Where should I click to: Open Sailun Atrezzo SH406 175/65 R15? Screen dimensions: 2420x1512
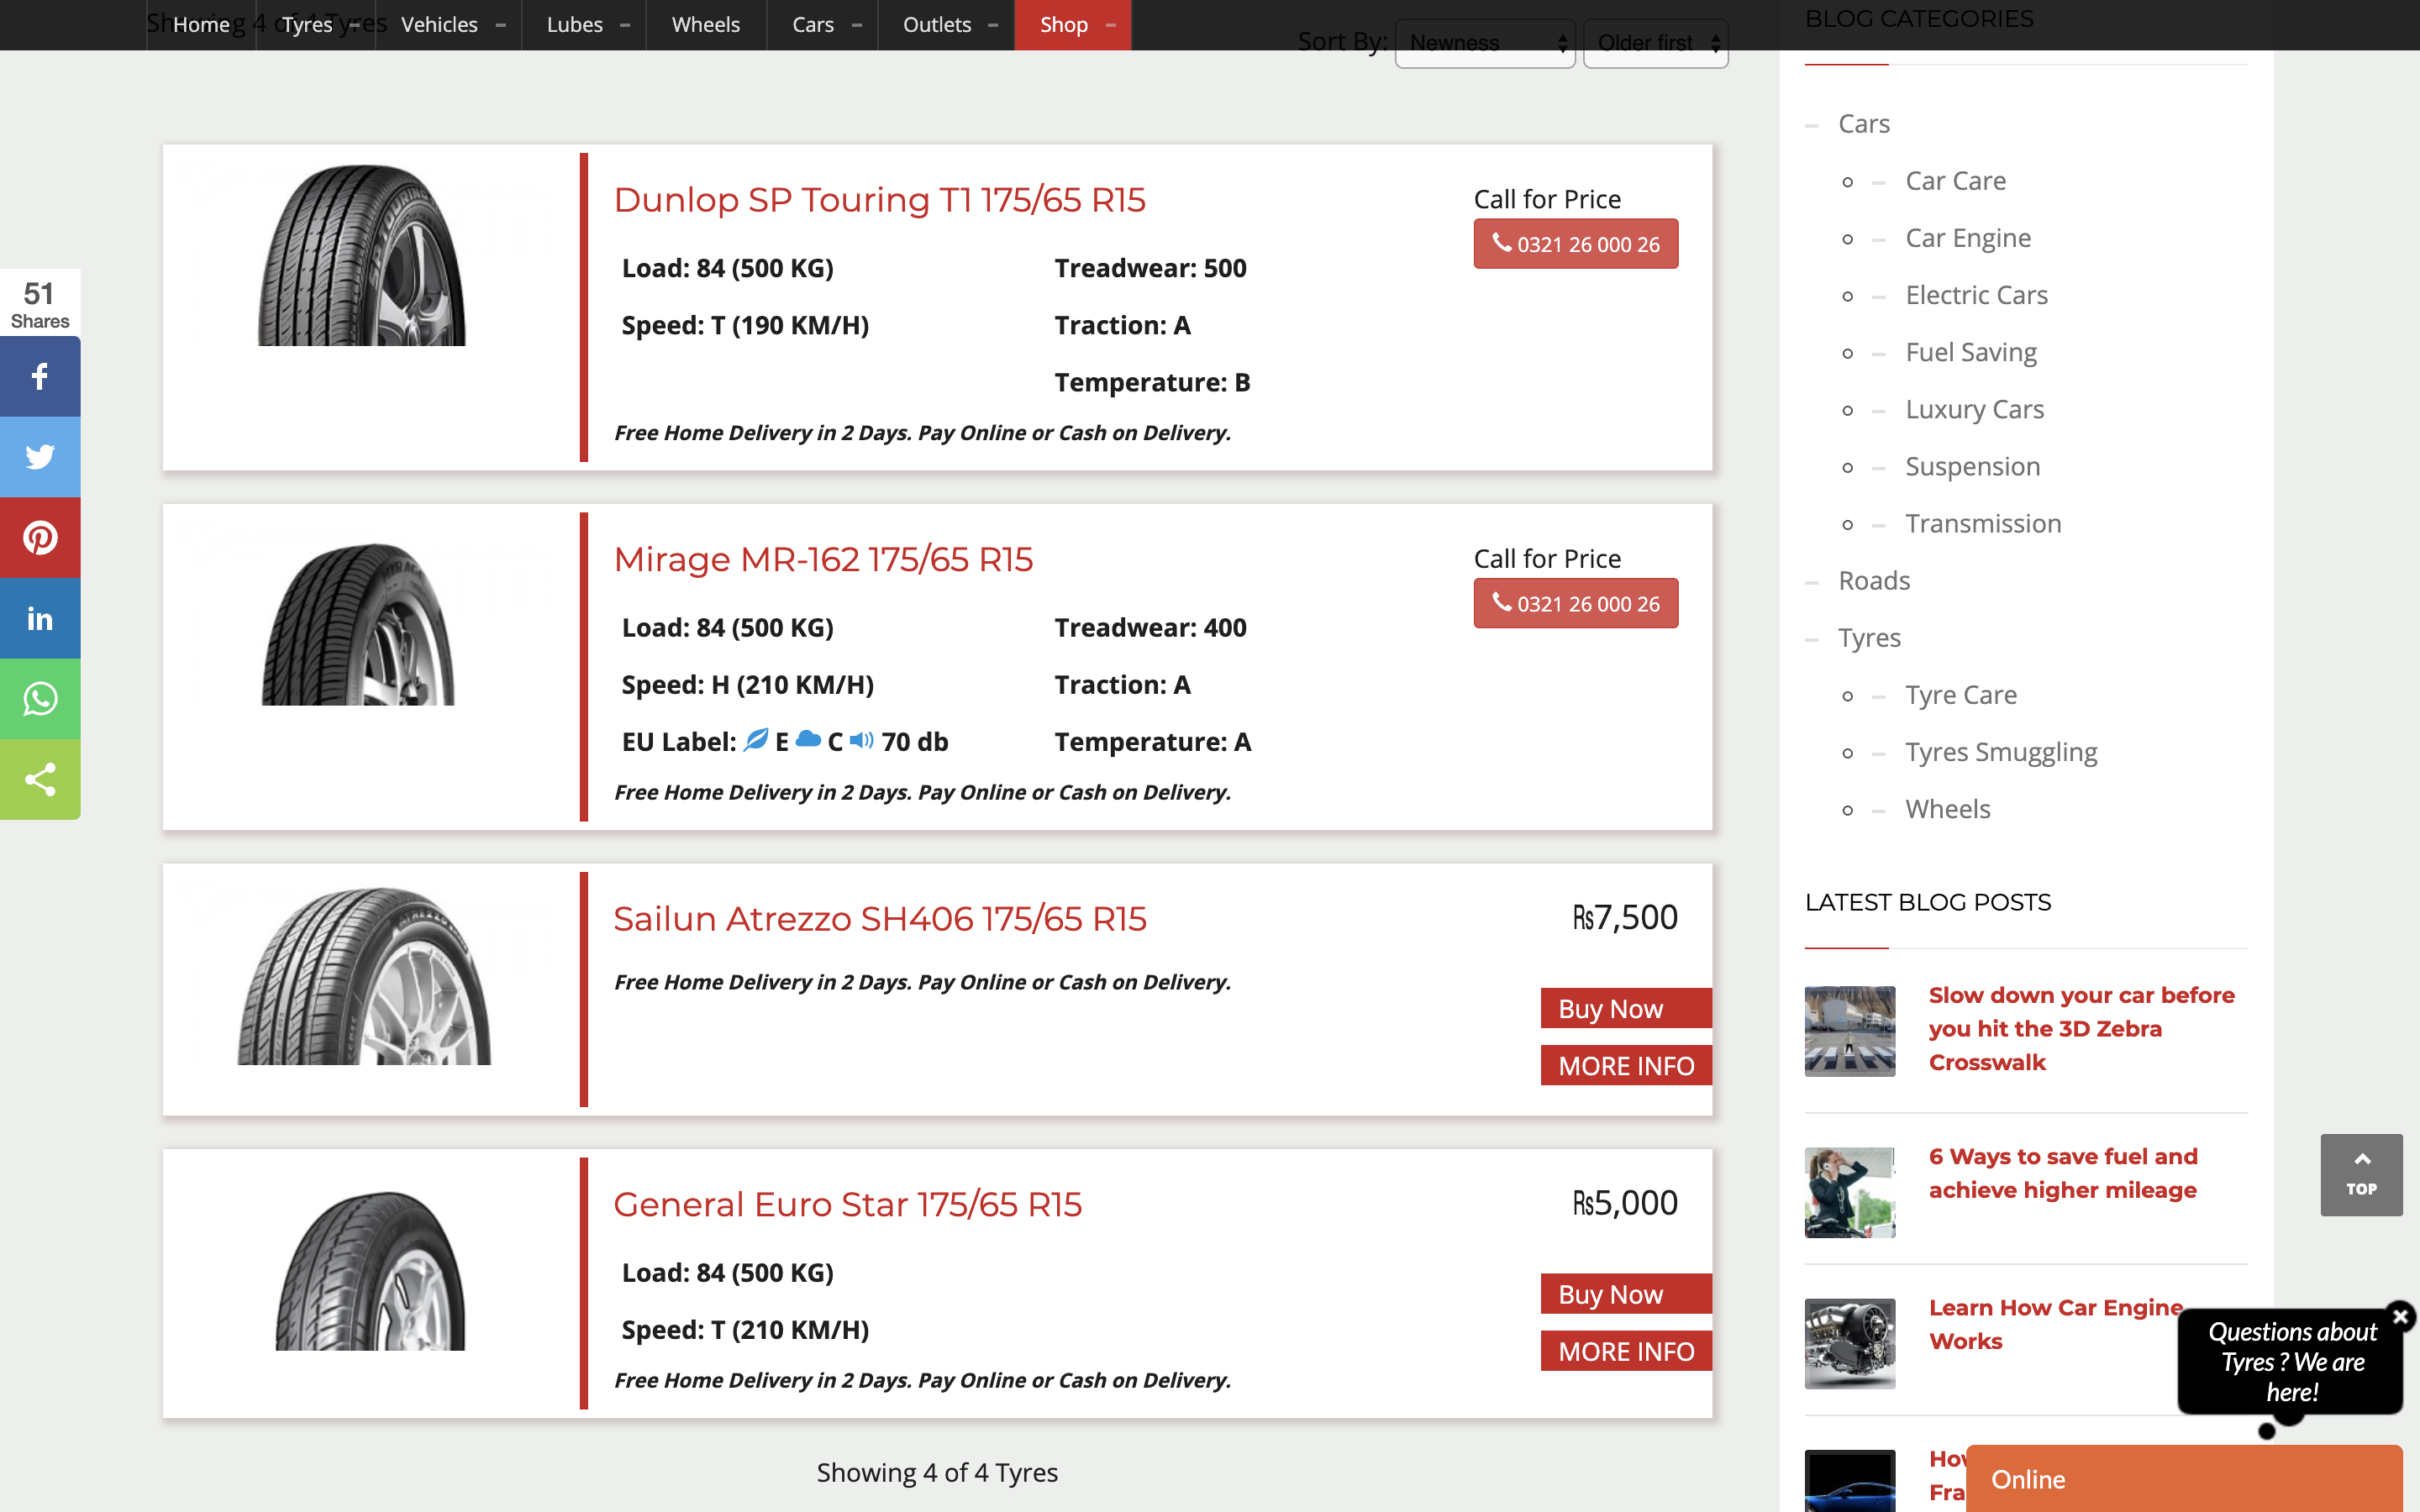[x=880, y=918]
